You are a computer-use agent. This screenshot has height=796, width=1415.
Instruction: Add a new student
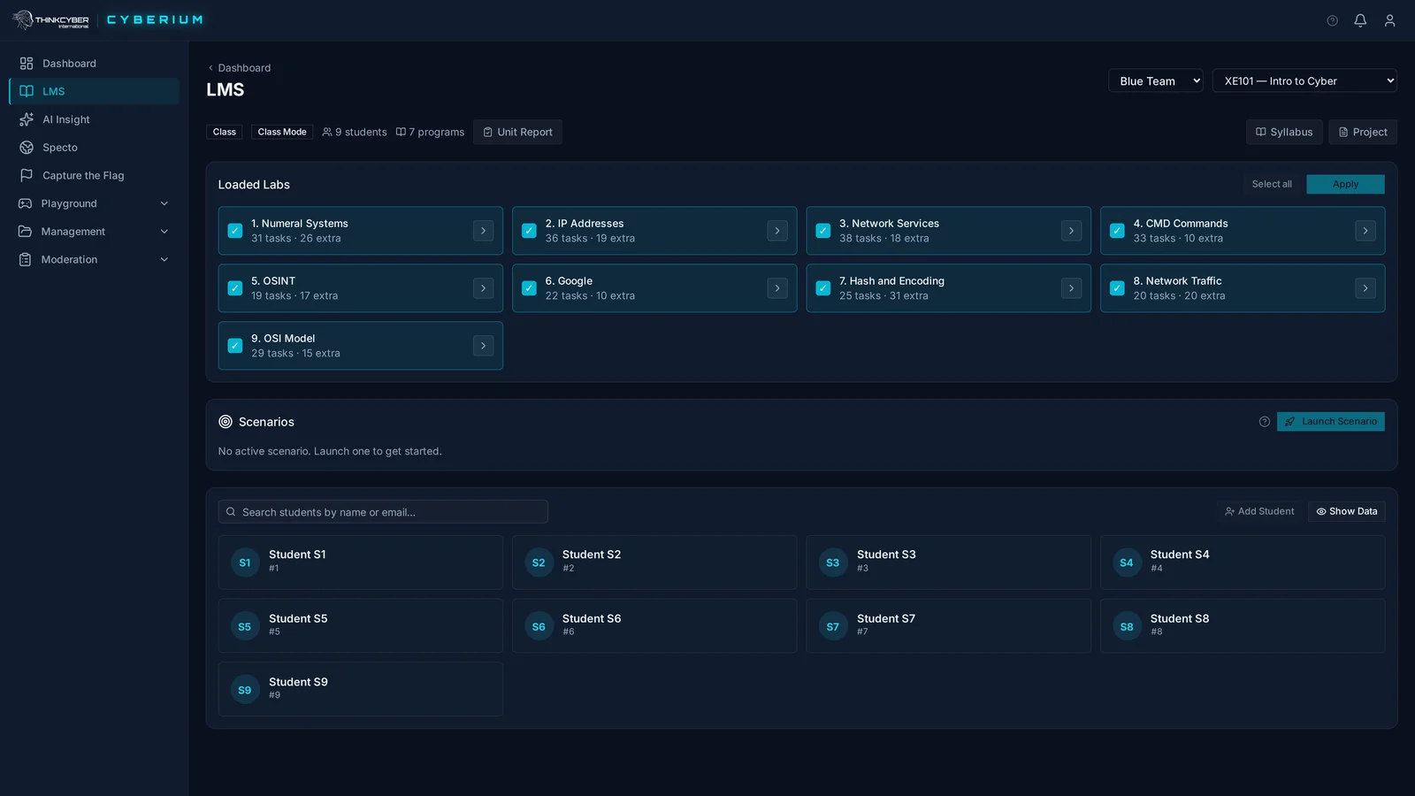tap(1259, 511)
